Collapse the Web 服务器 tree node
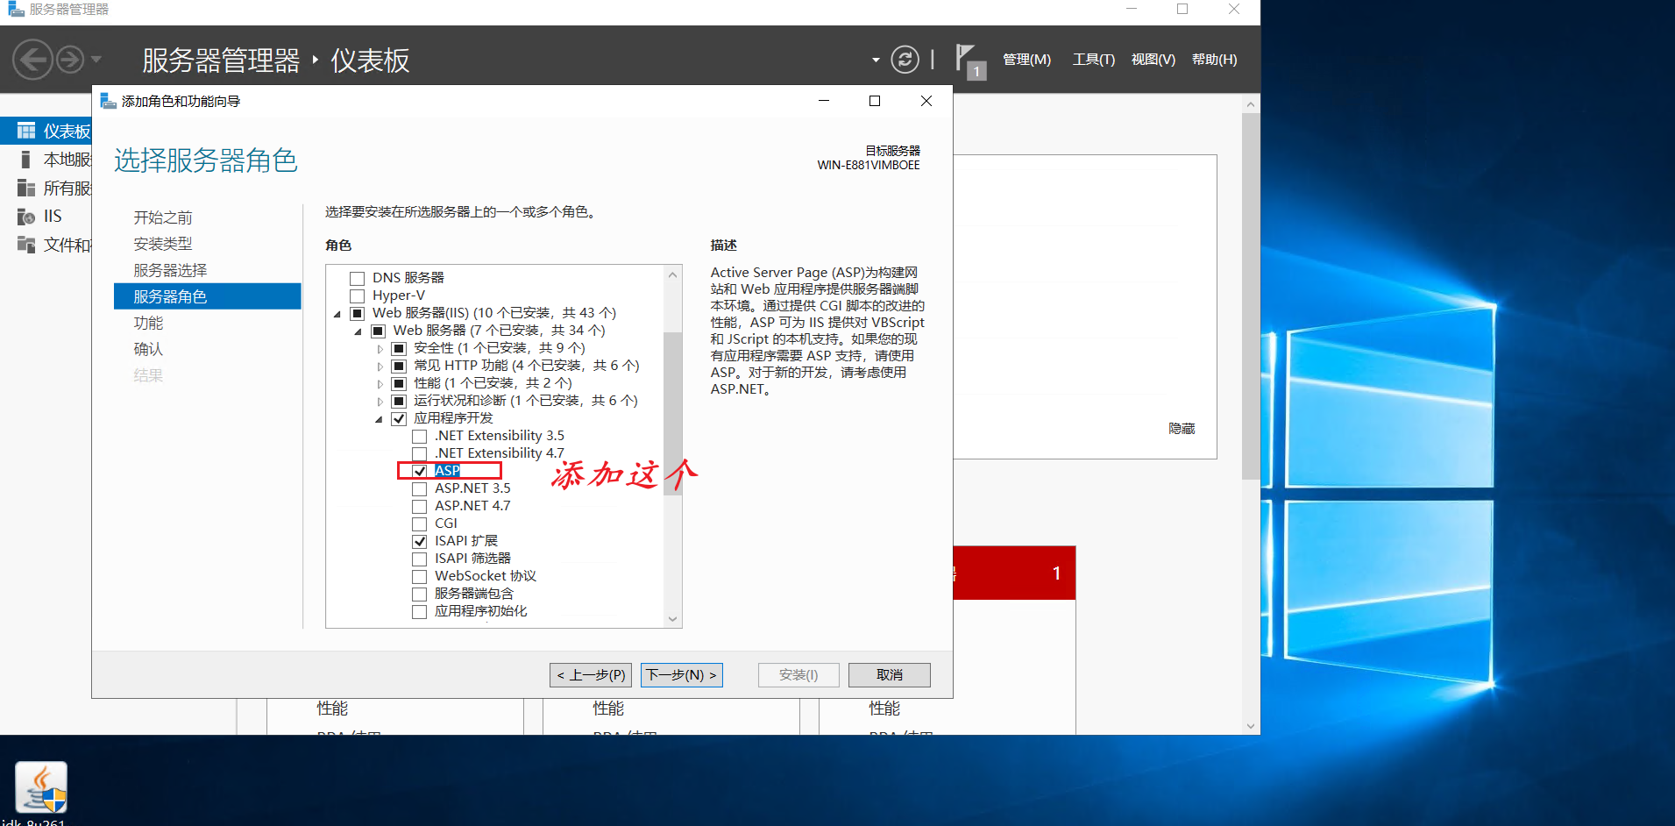The width and height of the screenshot is (1675, 826). [x=358, y=331]
